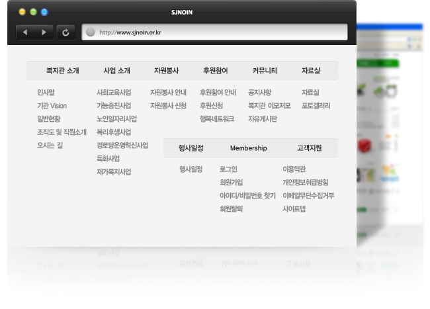Go to 자원봉사 신청 page
This screenshot has height=309, width=430.
click(x=168, y=106)
